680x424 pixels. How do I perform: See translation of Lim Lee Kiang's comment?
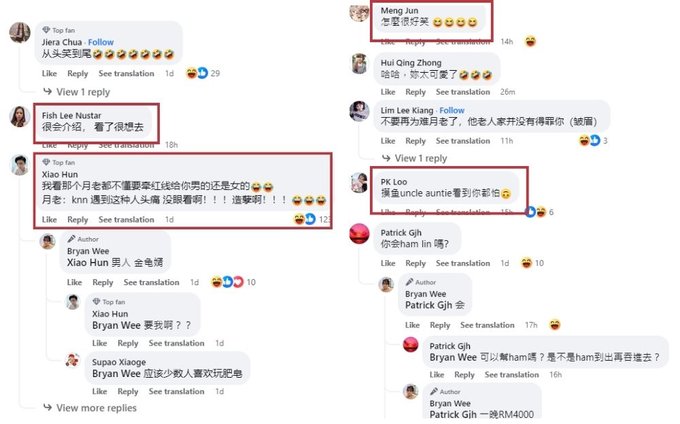point(462,141)
